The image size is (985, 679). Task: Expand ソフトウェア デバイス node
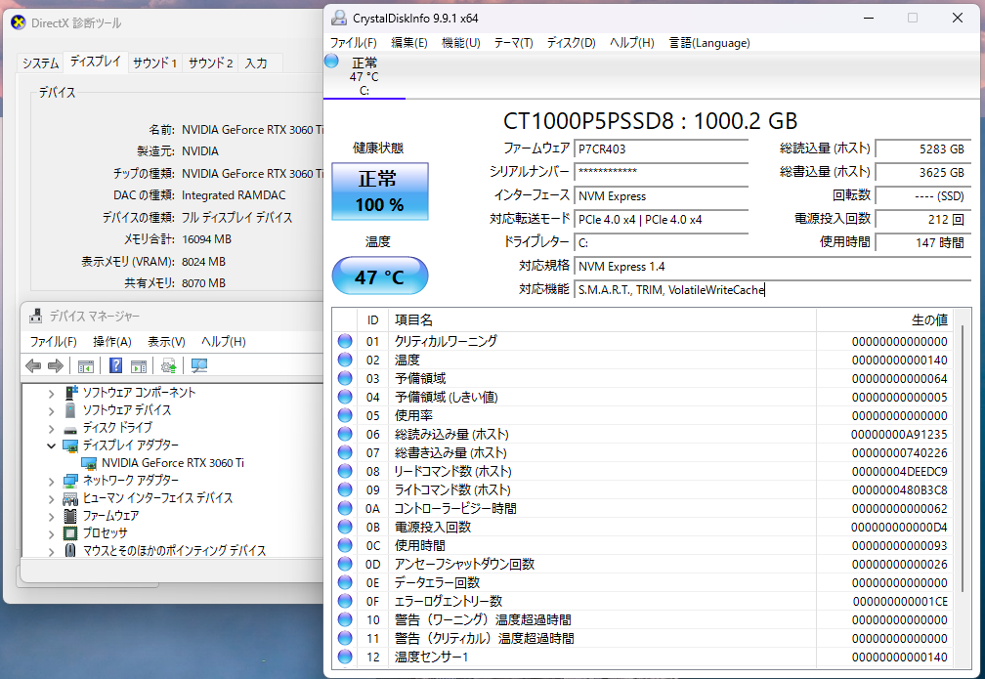[52, 411]
